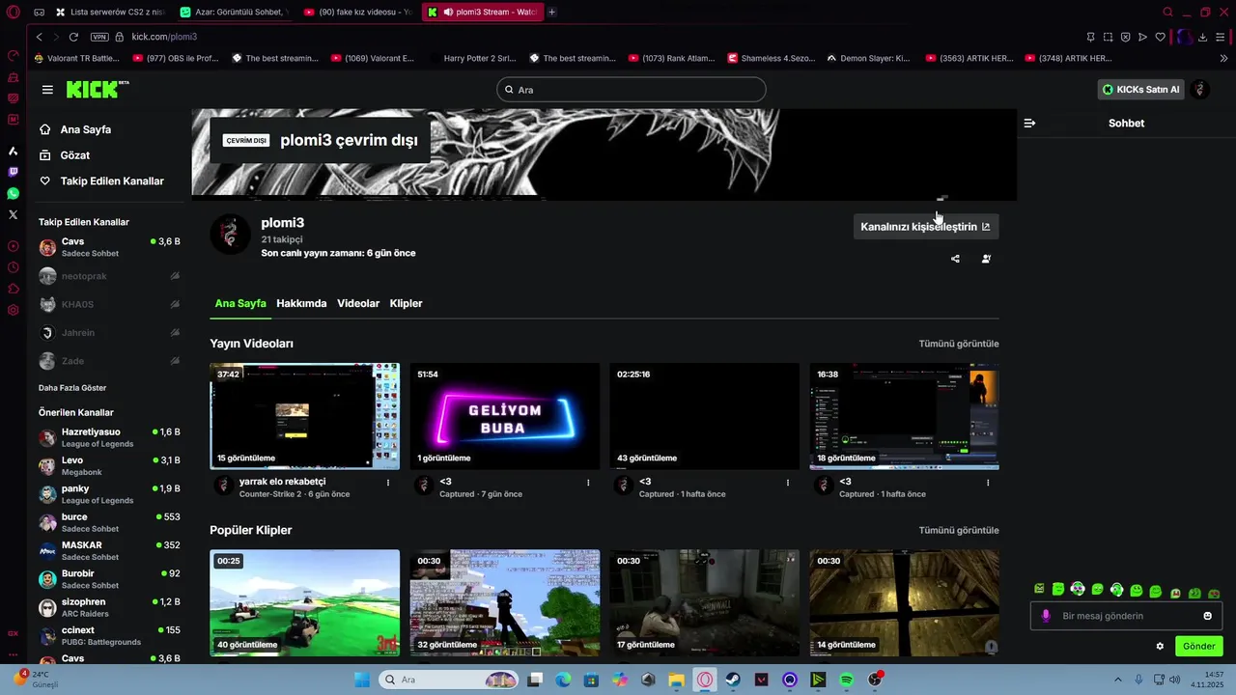
Task: Play the Minecraft clip with 32 views
Action: [x=505, y=603]
